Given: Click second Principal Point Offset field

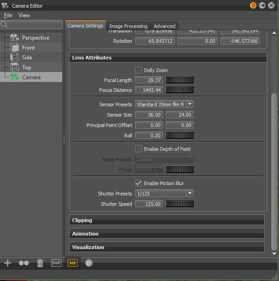Looking at the screenshot, I should 180,125.
